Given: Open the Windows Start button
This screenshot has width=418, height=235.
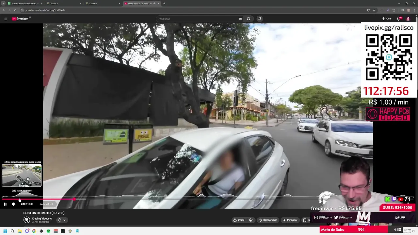Looking at the screenshot, I should pos(5,231).
